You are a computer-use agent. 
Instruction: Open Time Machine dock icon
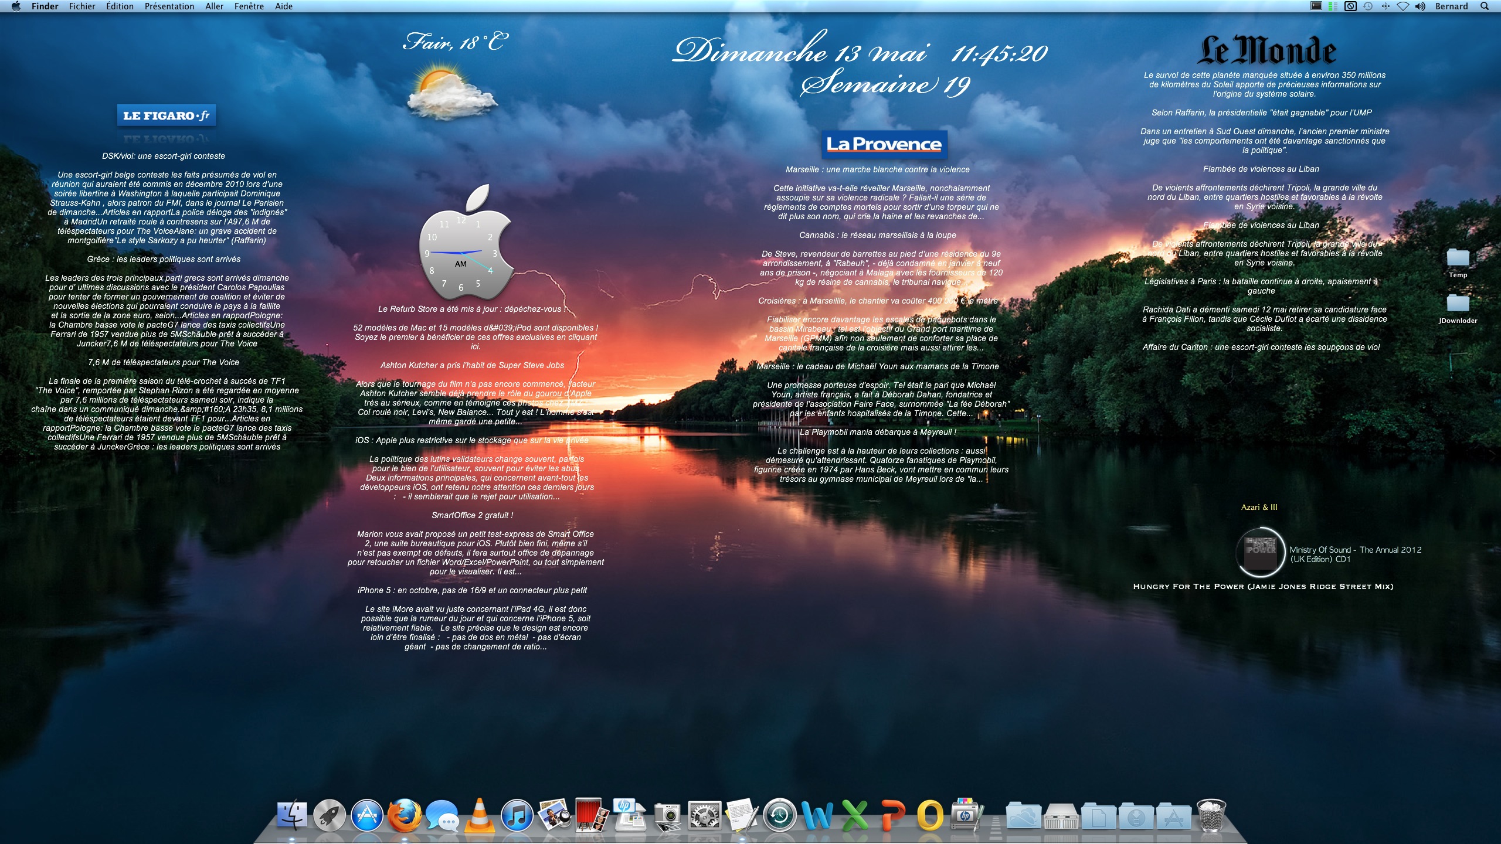(x=780, y=815)
